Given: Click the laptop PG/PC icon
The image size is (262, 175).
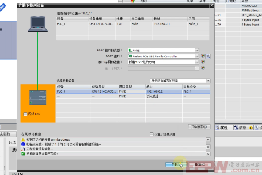Looking at the screenshot, I should pos(38,24).
